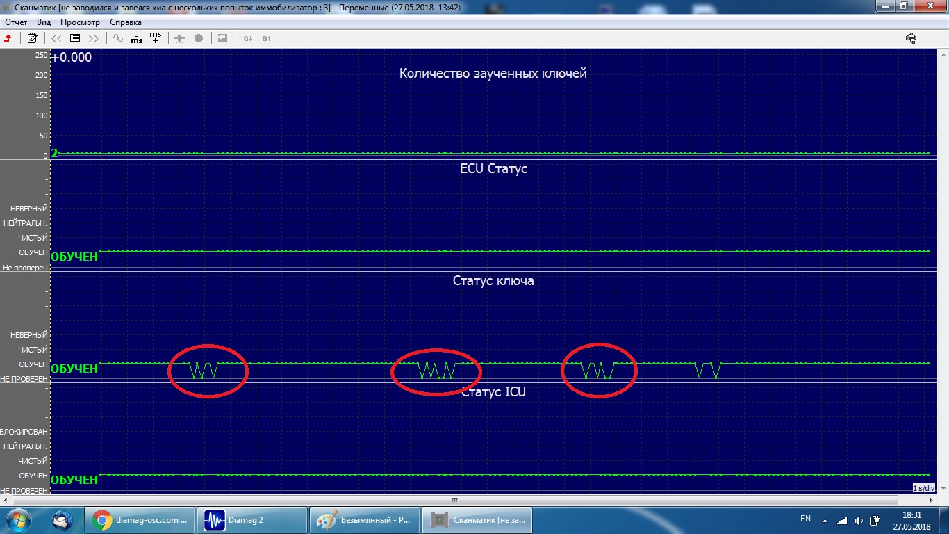Click the EN language indicator

click(x=805, y=519)
